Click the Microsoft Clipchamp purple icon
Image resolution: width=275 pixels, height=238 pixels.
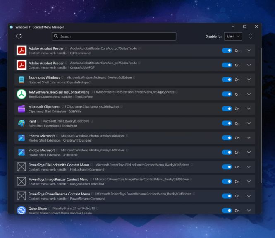tap(22, 108)
